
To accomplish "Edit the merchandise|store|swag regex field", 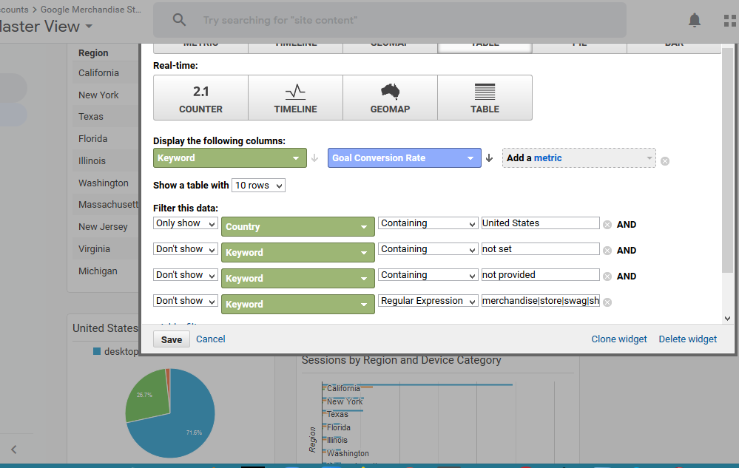I will pyautogui.click(x=540, y=301).
